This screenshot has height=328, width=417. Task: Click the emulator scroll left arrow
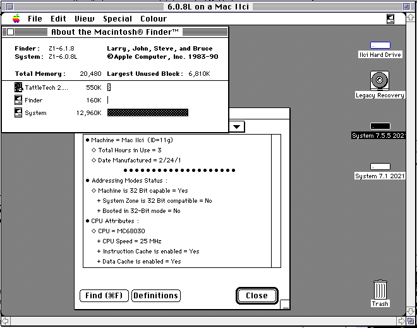(5, 321)
